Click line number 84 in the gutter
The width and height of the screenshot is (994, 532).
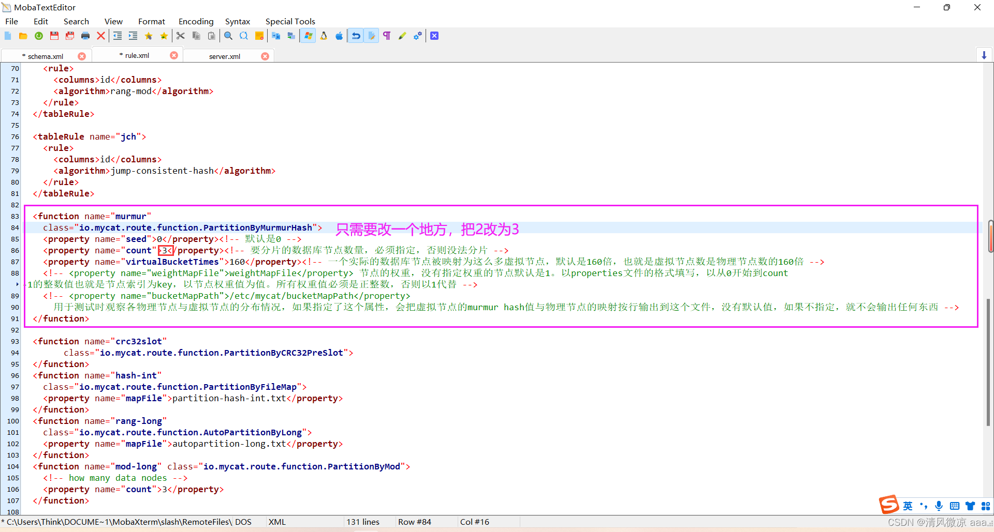pos(15,227)
